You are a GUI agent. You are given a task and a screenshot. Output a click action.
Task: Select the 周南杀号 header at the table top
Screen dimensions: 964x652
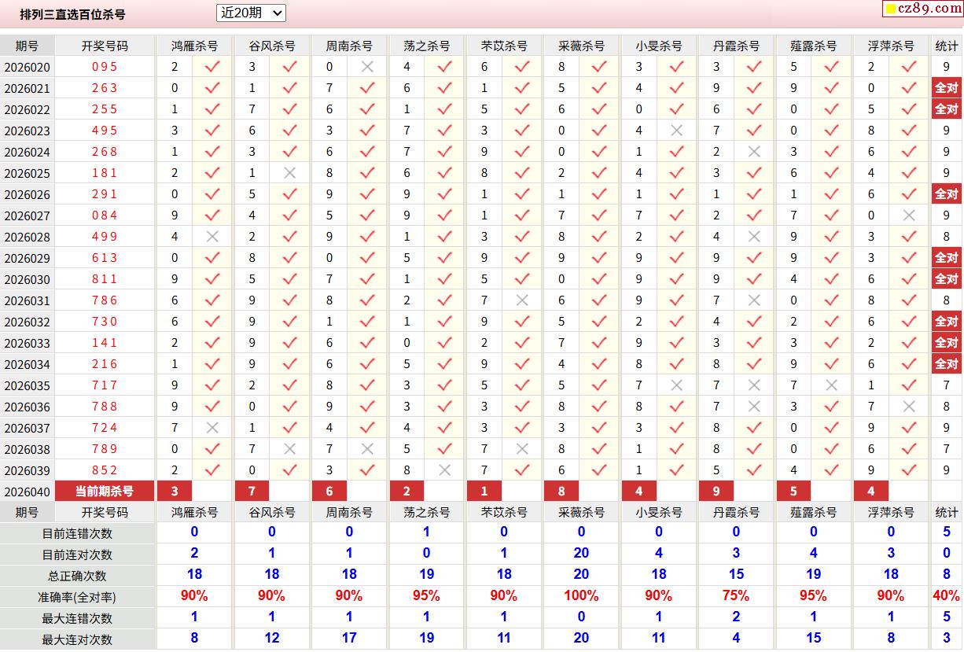[349, 46]
